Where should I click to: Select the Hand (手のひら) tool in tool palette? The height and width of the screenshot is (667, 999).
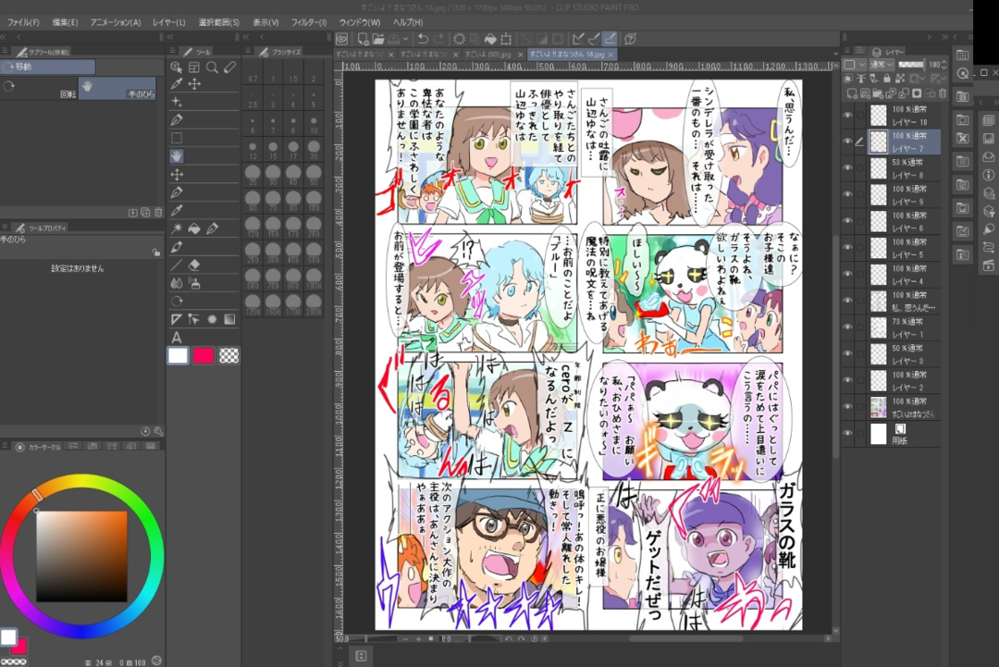point(176,155)
